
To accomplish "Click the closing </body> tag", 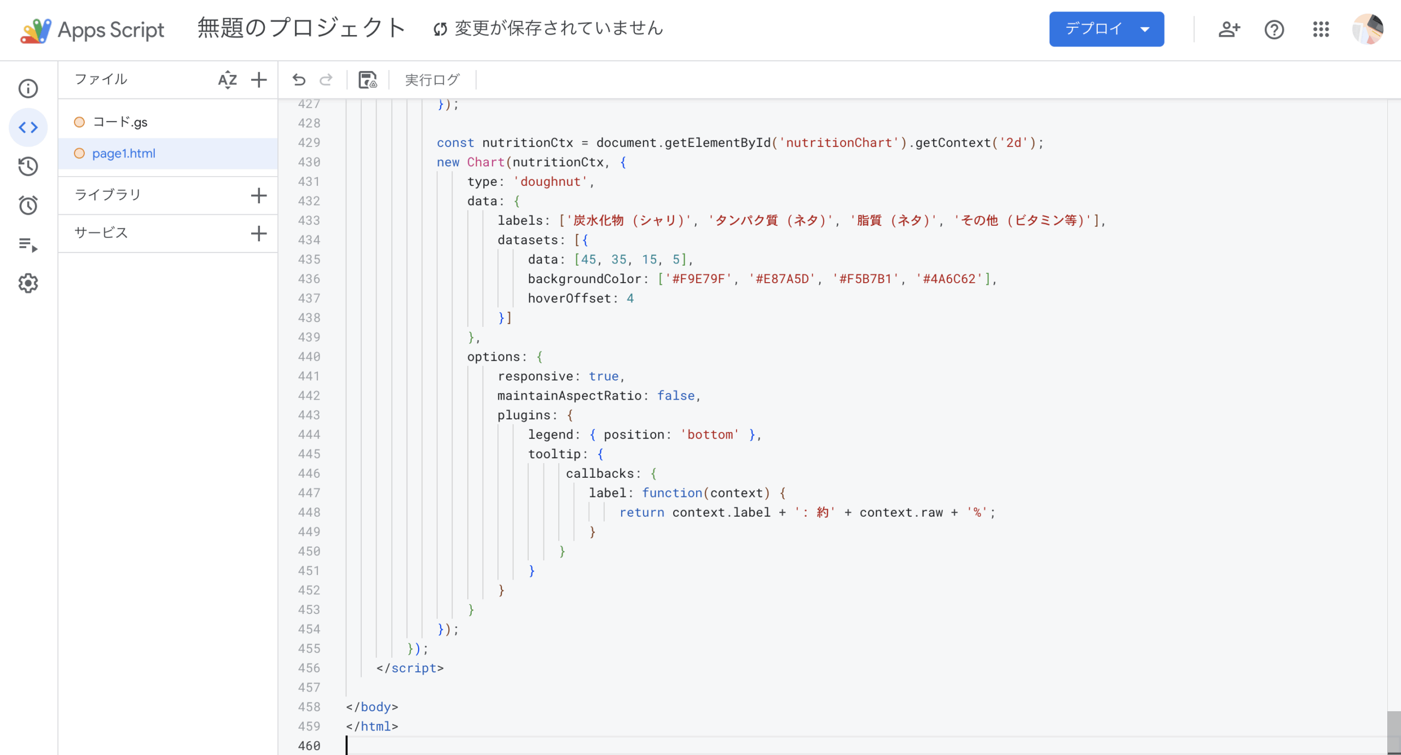I will click(372, 707).
